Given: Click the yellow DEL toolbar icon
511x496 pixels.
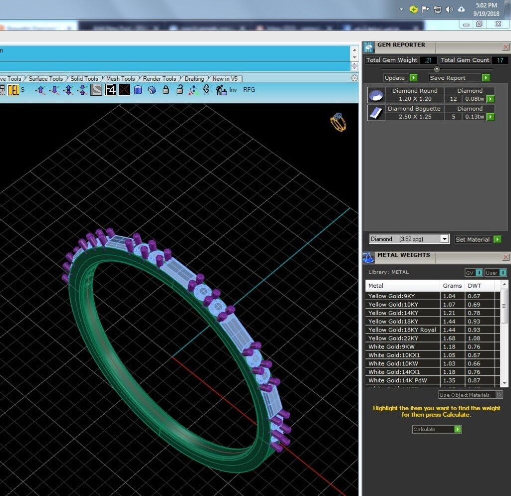Looking at the screenshot, I should click(x=13, y=90).
